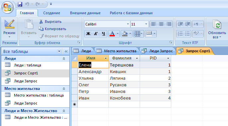228x126 pixels.
Task: Decrease list indent level
Action: [180, 24]
